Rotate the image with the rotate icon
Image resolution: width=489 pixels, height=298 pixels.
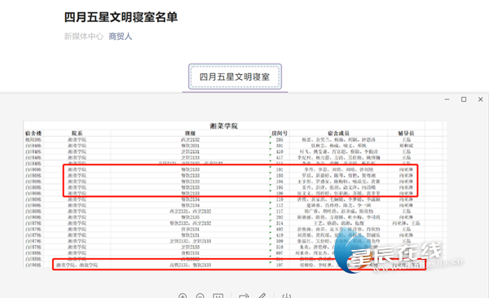click(x=244, y=296)
